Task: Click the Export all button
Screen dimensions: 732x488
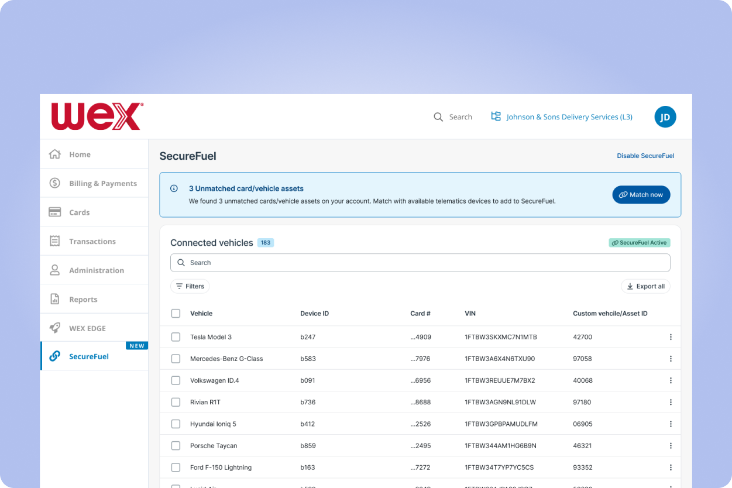Action: tap(645, 286)
